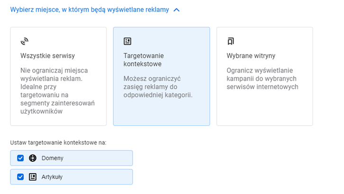The image size is (344, 194).
Task: Select the 'Wszystkie serwisy' card title
Action: point(48,56)
